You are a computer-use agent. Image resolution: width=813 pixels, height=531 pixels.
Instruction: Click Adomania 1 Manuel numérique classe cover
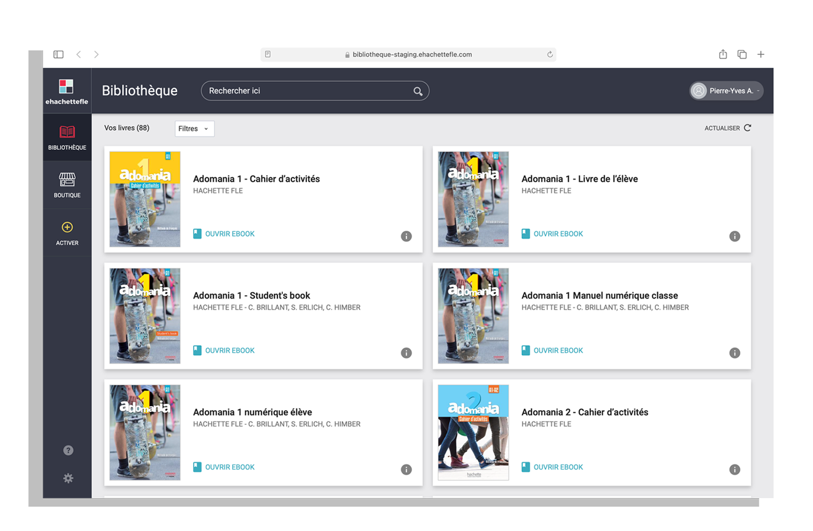click(473, 316)
